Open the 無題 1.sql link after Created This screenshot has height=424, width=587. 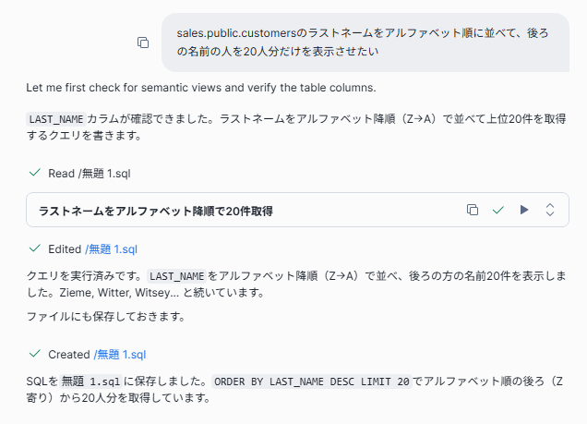click(x=120, y=354)
